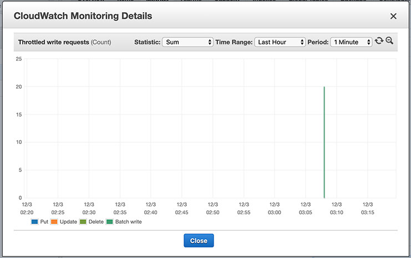Click the y-axis value 5
The image size is (411, 258).
[x=20, y=170]
